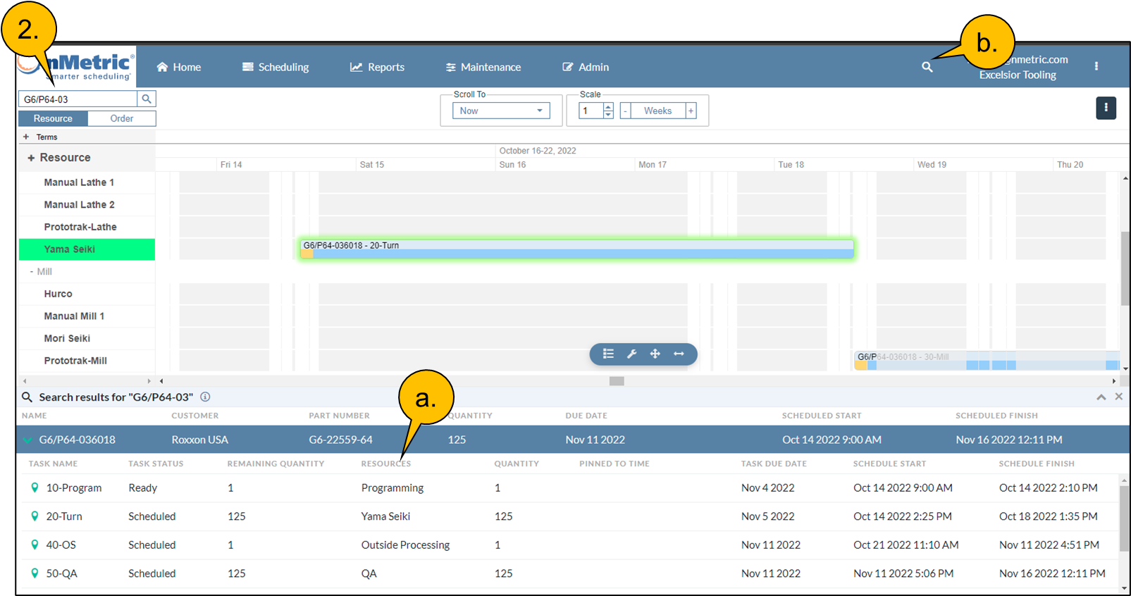Click the Roxxon USA customer cell
The image size is (1131, 596).
tap(200, 440)
